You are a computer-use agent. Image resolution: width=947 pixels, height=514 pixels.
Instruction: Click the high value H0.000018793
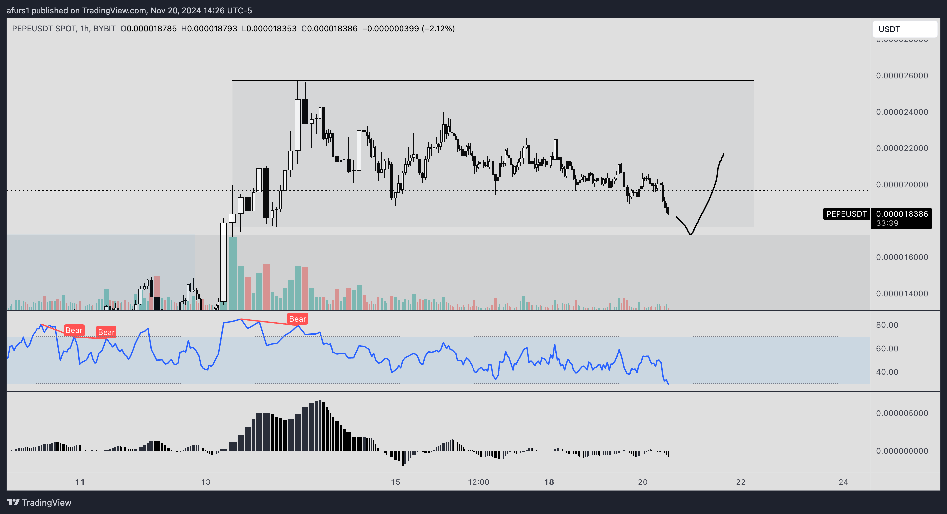tap(209, 28)
